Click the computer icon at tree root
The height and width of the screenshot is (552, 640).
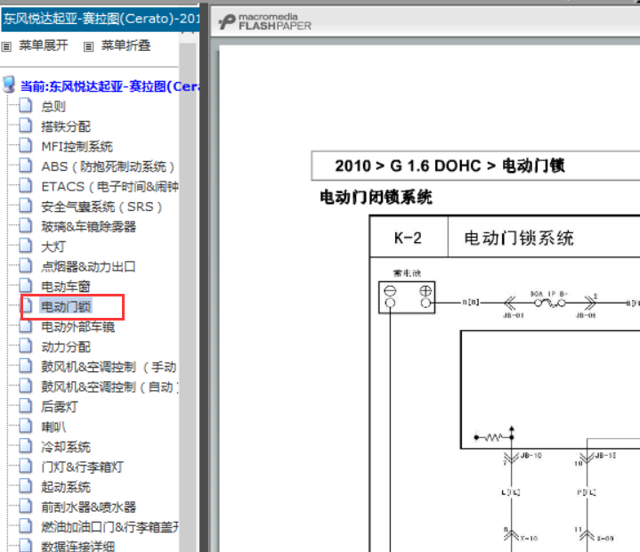tap(9, 84)
